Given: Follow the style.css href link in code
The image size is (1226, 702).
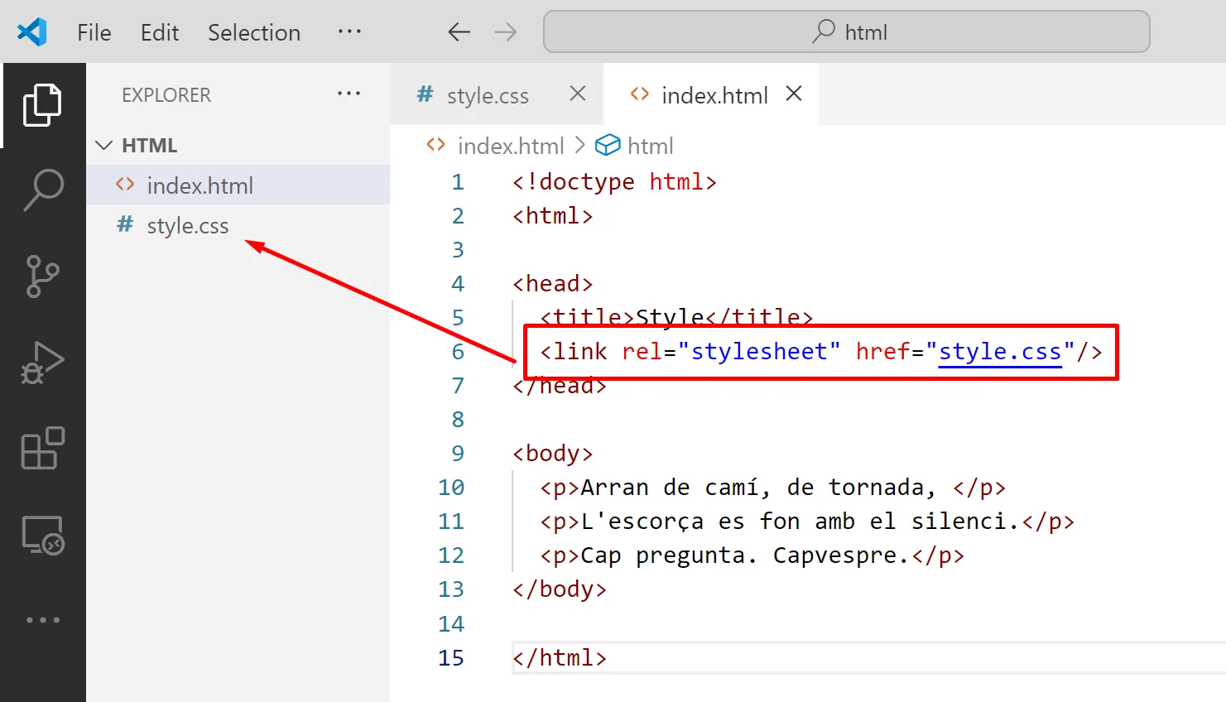Looking at the screenshot, I should pyautogui.click(x=999, y=352).
